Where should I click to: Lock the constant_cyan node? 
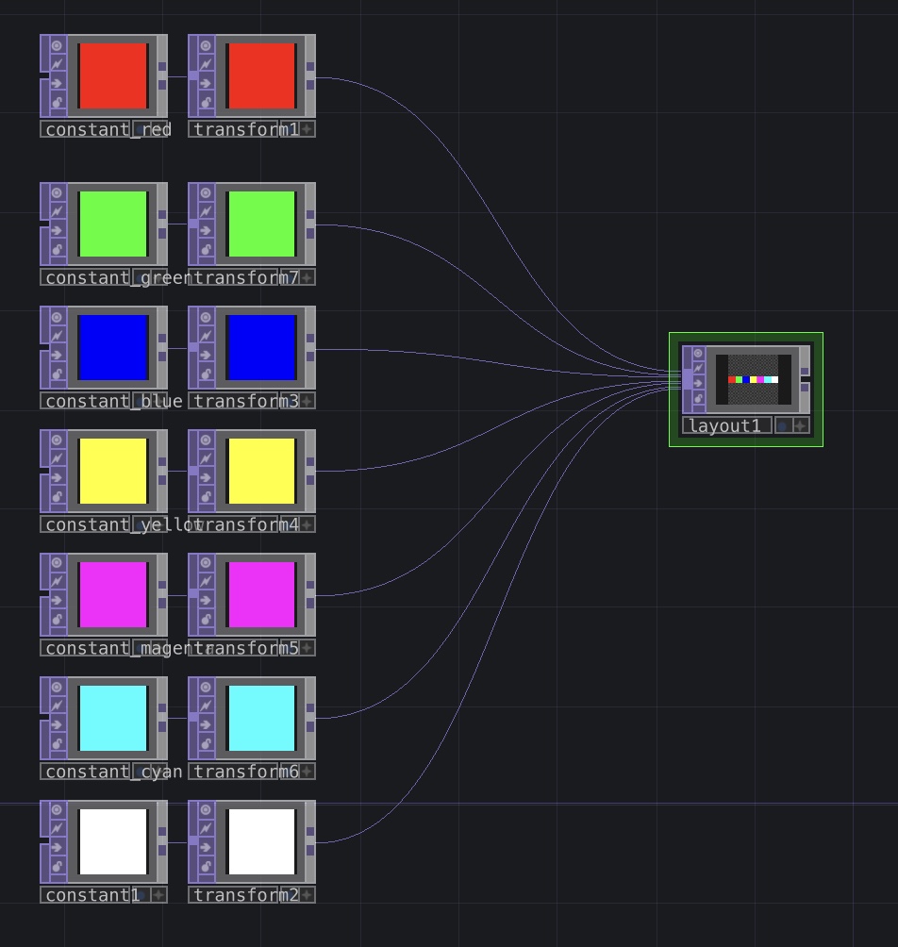(57, 743)
